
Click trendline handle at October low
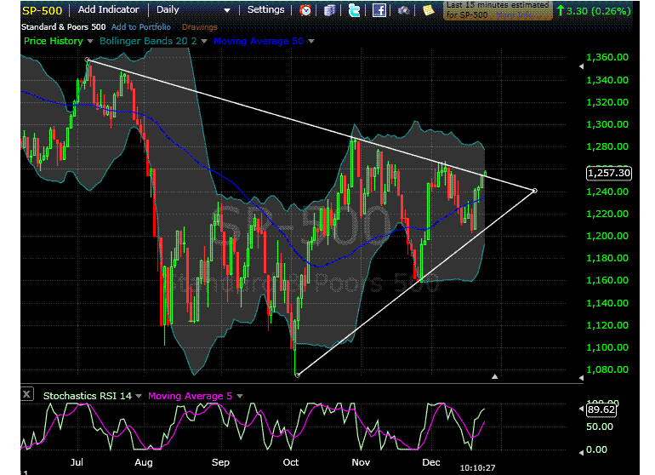click(x=298, y=375)
